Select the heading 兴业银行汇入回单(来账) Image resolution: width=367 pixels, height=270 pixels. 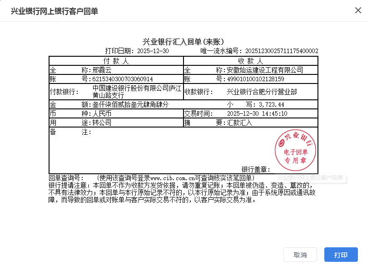183,42
